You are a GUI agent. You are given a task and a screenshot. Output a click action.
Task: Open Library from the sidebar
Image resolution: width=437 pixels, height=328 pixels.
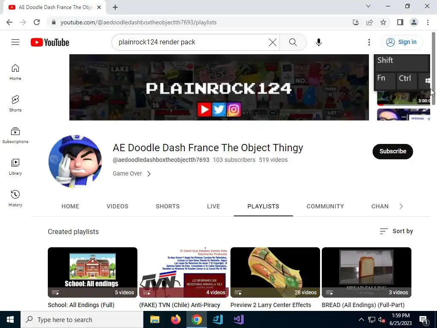[x=15, y=167]
